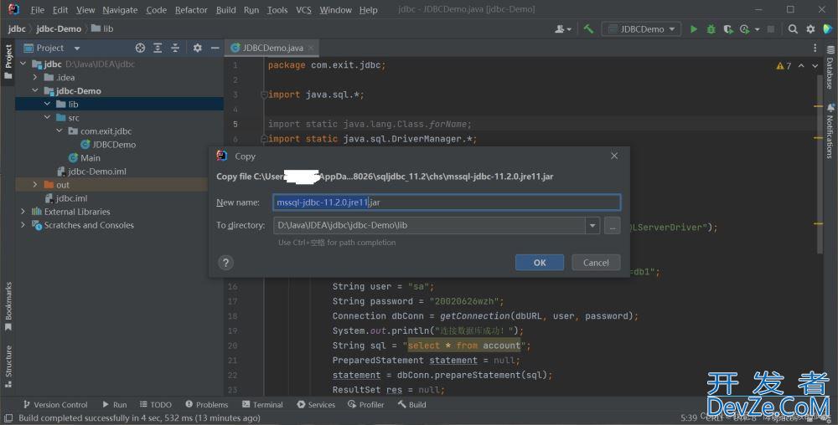838x425 pixels.
Task: Open the Problems tool window
Action: (x=206, y=405)
